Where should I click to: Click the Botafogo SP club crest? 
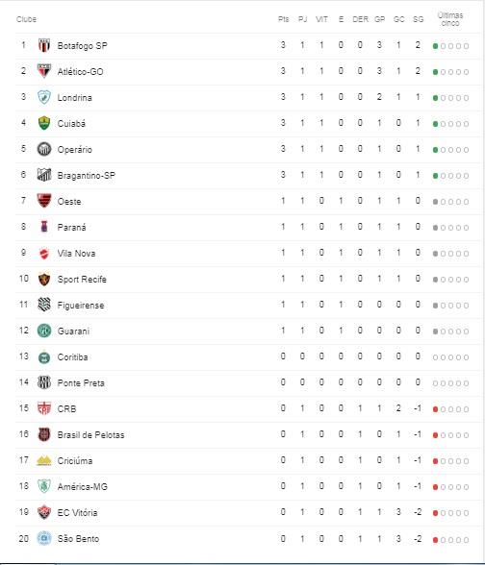[44, 45]
